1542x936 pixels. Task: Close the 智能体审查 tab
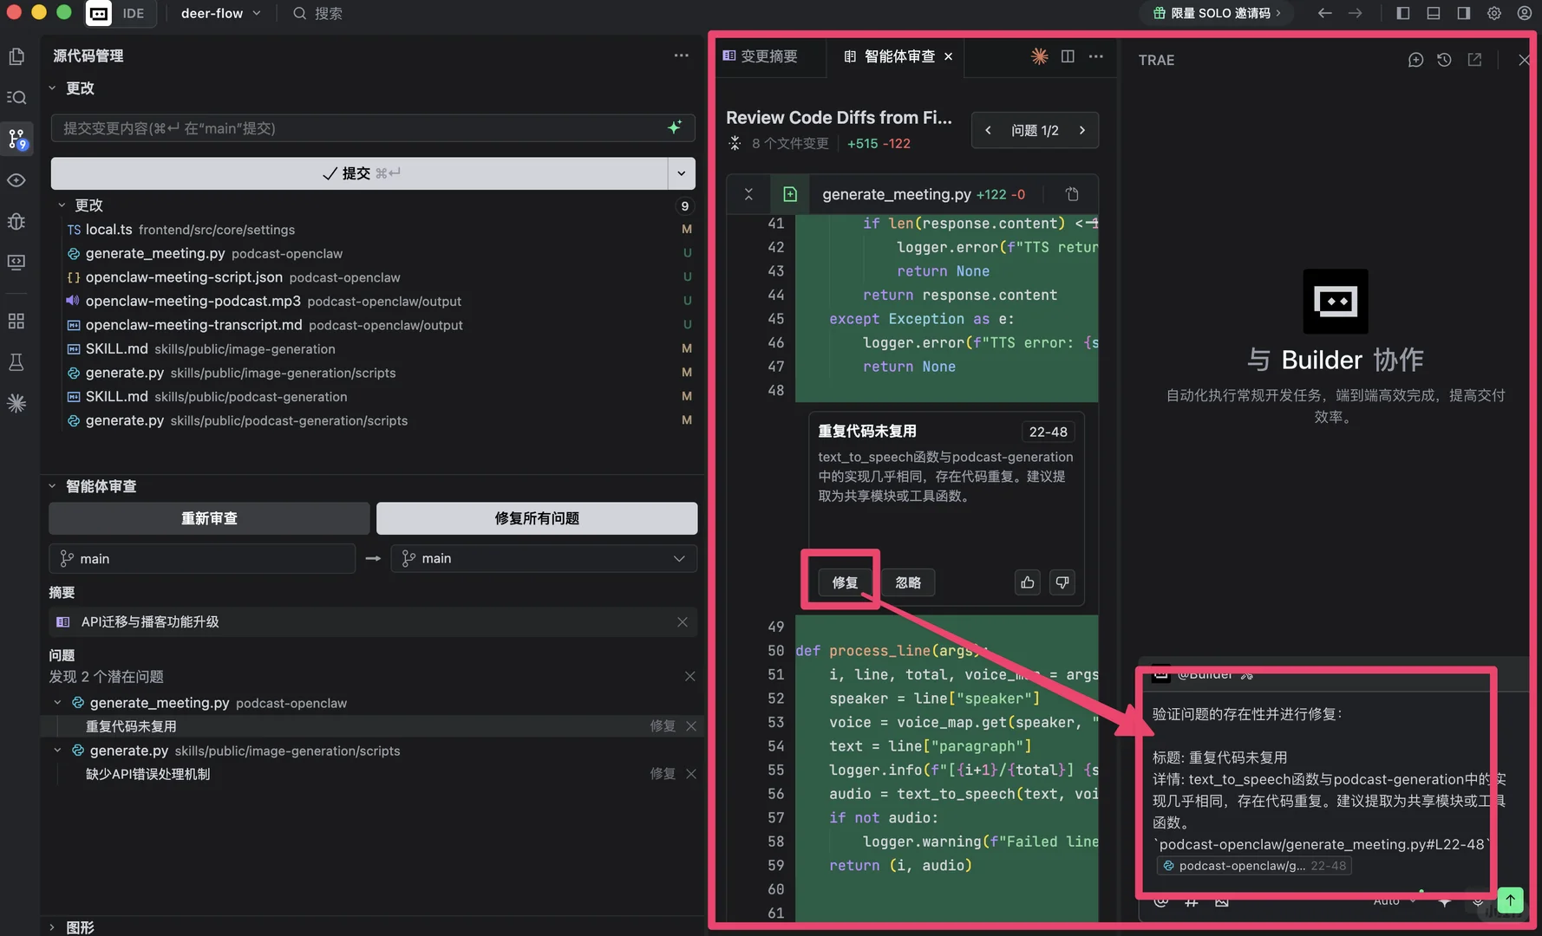pos(949,56)
